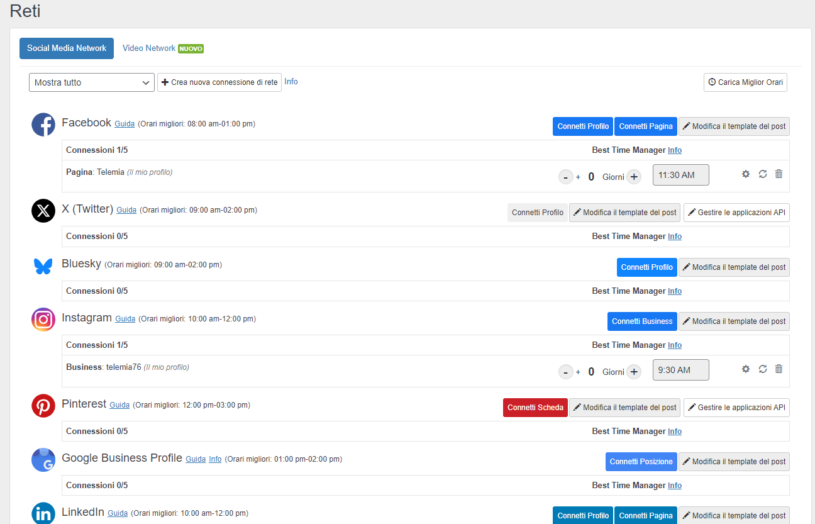815x524 pixels.
Task: Refresh the Facebook Telemia page connection
Action: (x=763, y=174)
